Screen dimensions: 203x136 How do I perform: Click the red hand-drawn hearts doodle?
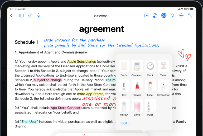coord(184,55)
